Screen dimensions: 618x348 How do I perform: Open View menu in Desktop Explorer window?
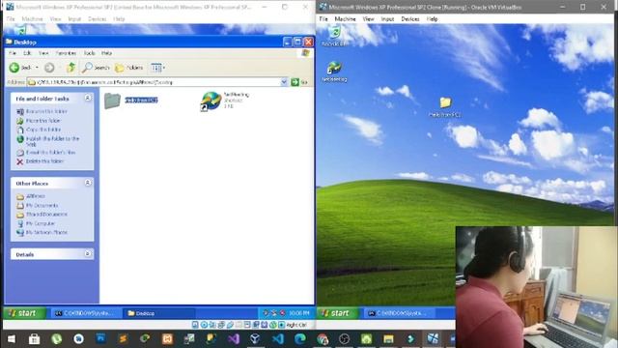(x=43, y=53)
